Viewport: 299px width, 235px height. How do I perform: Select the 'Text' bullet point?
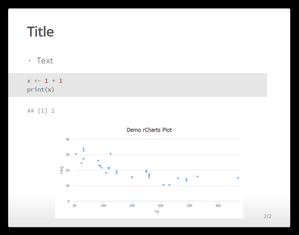(45, 61)
